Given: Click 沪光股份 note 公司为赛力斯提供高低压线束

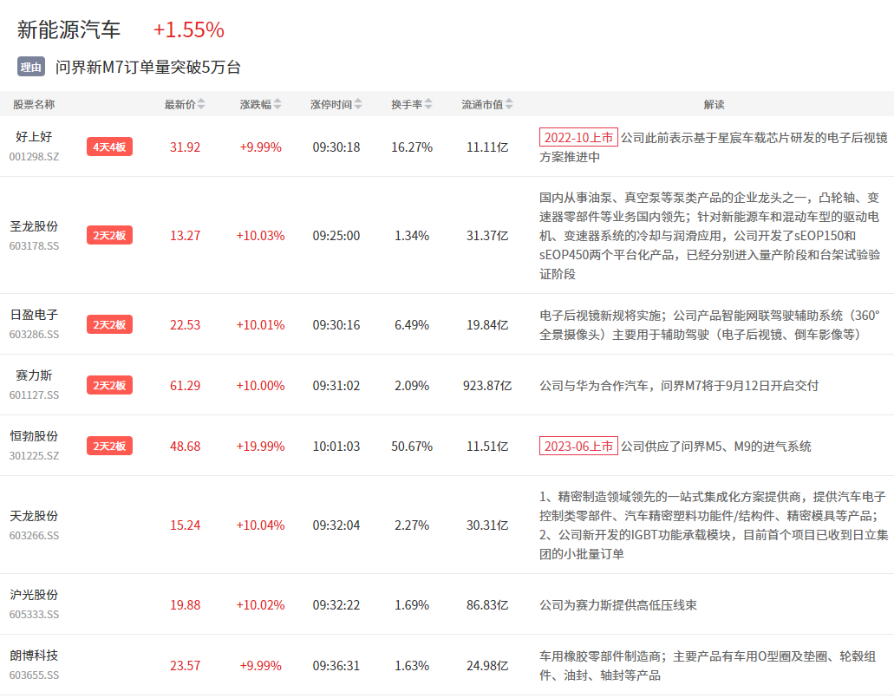Looking at the screenshot, I should (x=618, y=605).
